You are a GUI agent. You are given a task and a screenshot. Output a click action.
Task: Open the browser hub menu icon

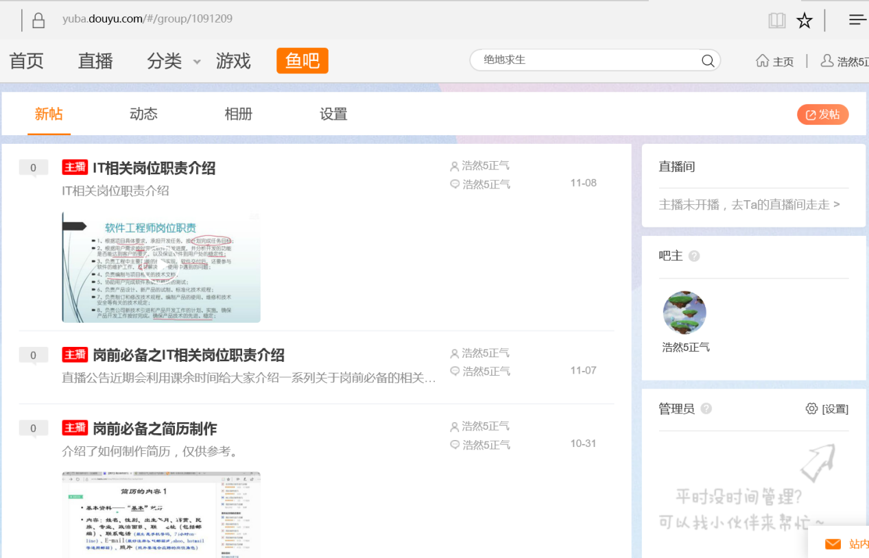pos(857,20)
